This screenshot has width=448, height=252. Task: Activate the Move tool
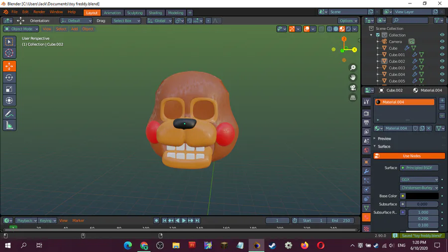pos(9,66)
